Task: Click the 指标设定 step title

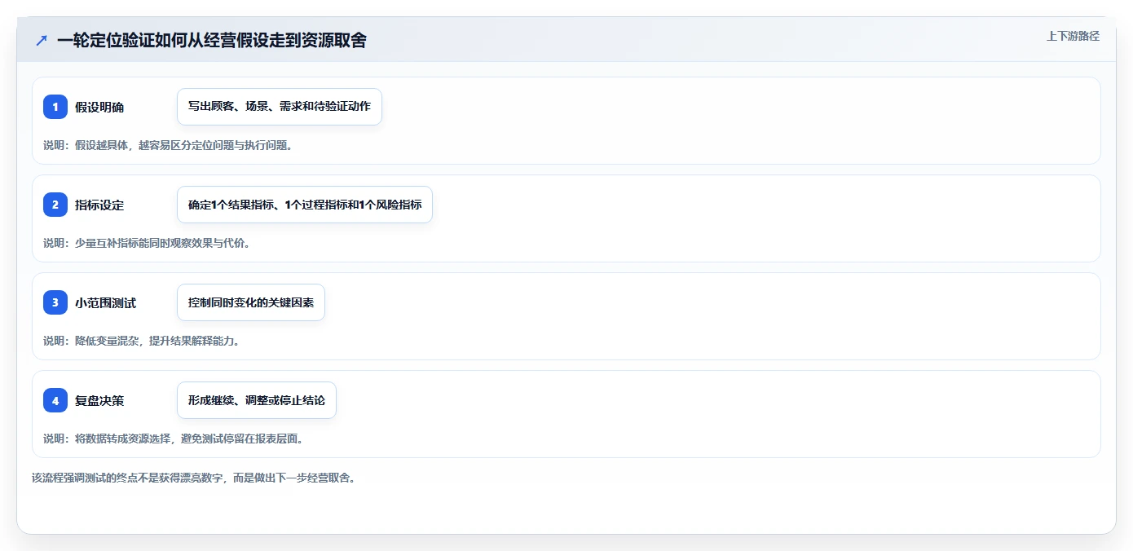Action: (99, 205)
